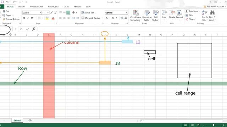Image resolution: width=227 pixels, height=127 pixels.
Task: Confirm formula entry with check mark
Action: coord(28,29)
